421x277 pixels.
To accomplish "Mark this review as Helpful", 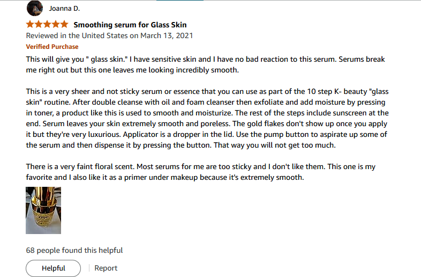I will coord(53,268).
